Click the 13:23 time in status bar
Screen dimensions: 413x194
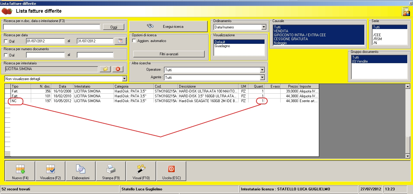[x=390, y=189]
